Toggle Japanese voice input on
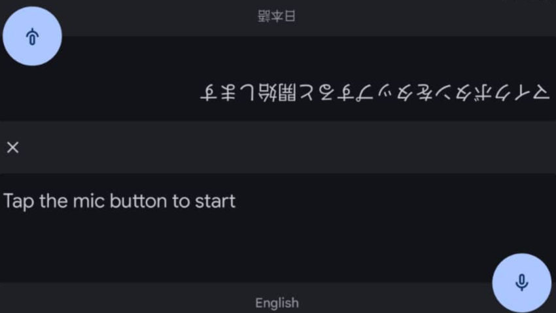The height and width of the screenshot is (313, 556). pyautogui.click(x=32, y=36)
